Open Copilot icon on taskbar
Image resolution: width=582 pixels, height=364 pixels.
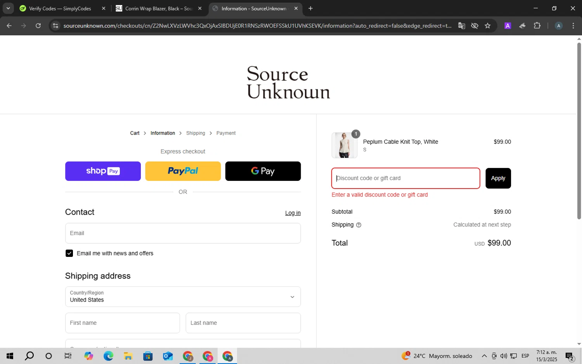coord(88,356)
